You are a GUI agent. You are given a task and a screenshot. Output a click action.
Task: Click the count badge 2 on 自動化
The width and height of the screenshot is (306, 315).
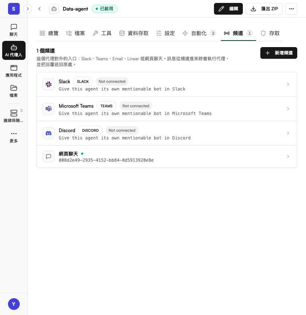click(x=213, y=33)
